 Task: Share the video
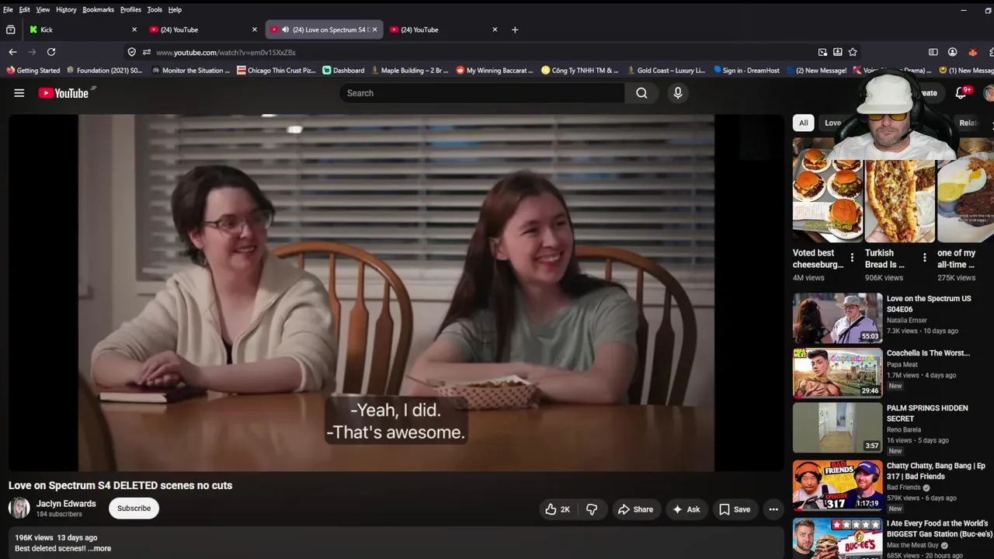(x=635, y=509)
